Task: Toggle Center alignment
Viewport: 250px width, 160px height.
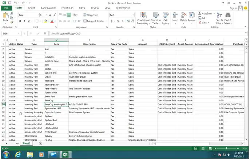Action: 64,21
